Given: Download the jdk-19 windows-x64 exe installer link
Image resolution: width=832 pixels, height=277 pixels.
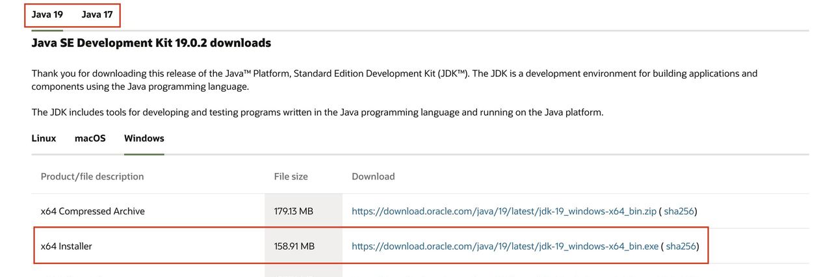Looking at the screenshot, I should (x=505, y=246).
